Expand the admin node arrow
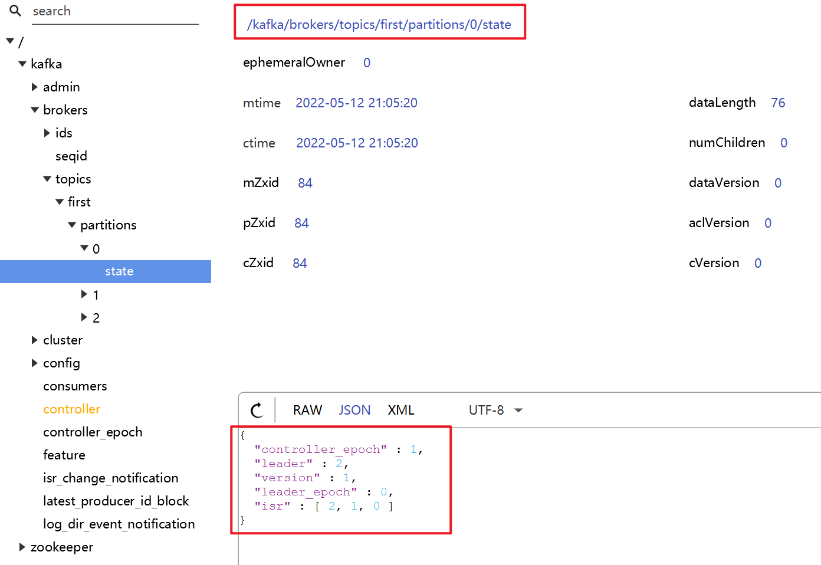The height and width of the screenshot is (565, 821). click(x=35, y=87)
